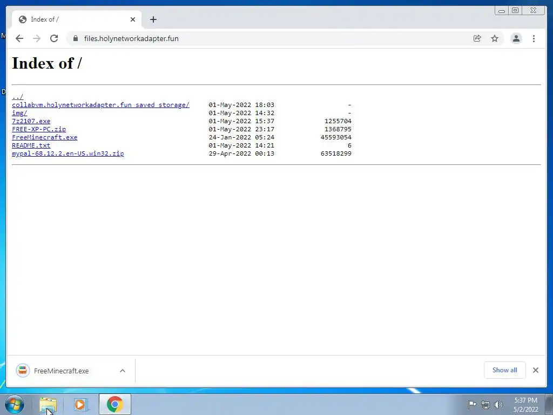The width and height of the screenshot is (553, 415).
Task: Open the Chrome profile avatar
Action: [x=516, y=38]
